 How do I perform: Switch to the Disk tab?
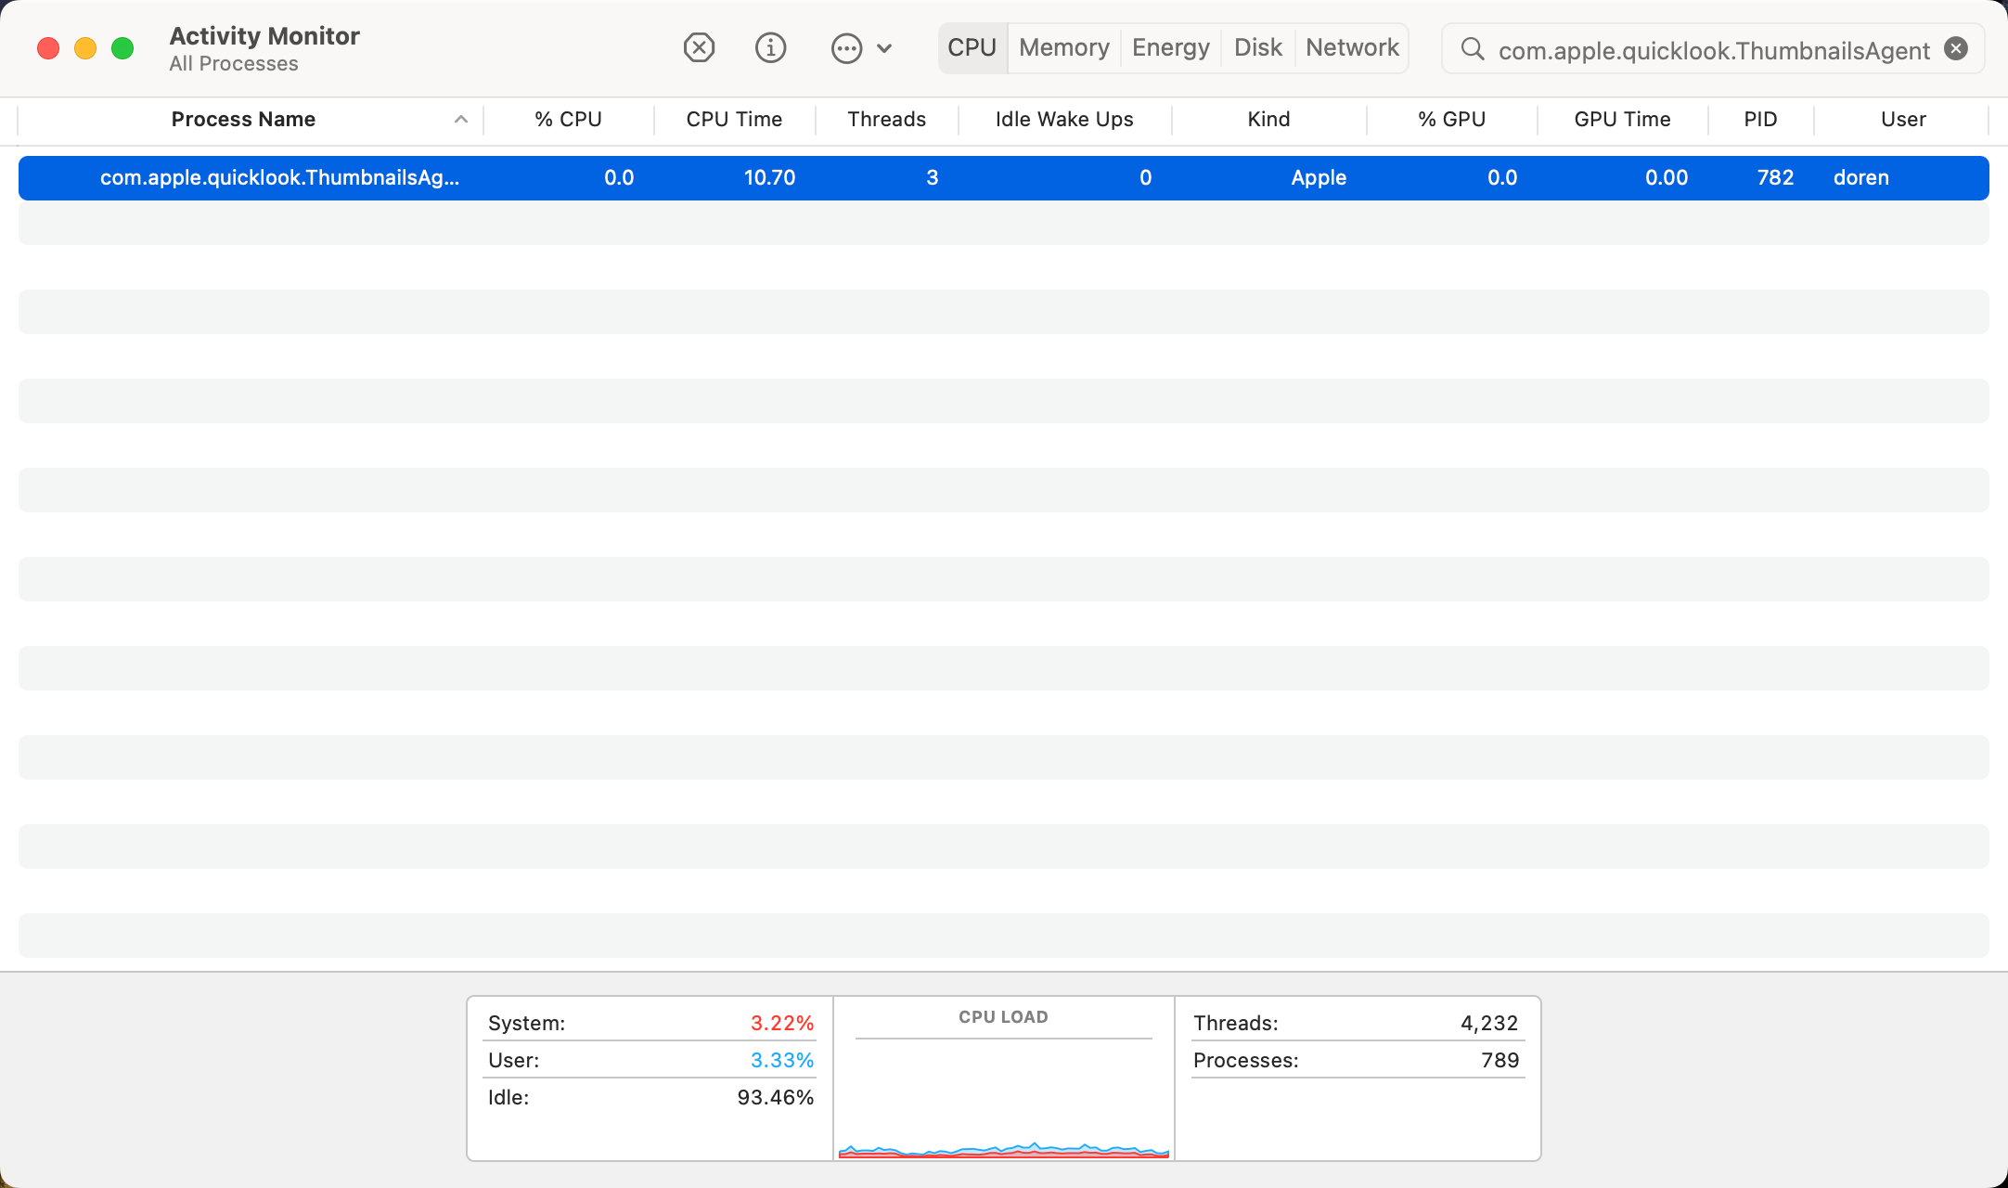(1258, 47)
